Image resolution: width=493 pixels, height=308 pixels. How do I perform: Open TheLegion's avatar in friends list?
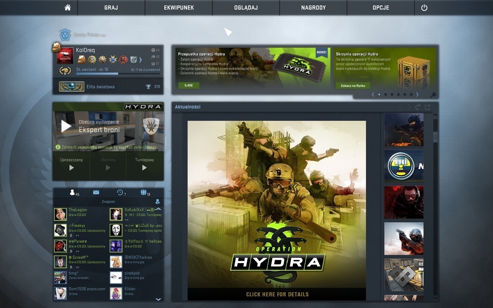[60, 214]
